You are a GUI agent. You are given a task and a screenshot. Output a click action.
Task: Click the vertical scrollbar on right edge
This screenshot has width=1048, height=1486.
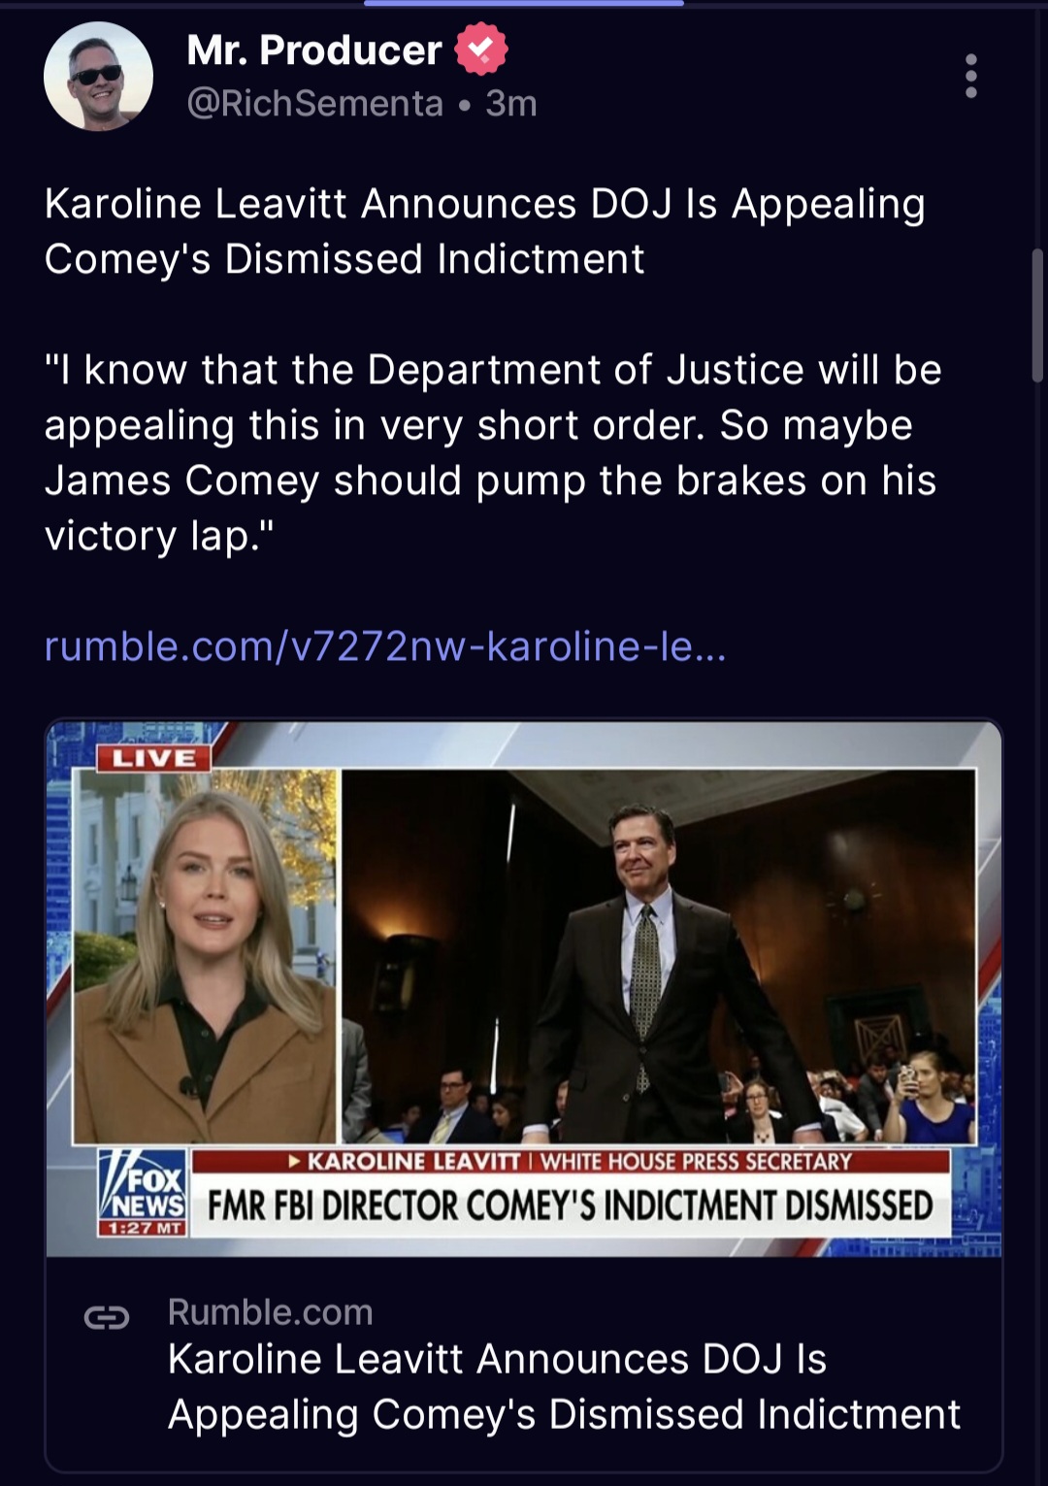(x=1037, y=315)
